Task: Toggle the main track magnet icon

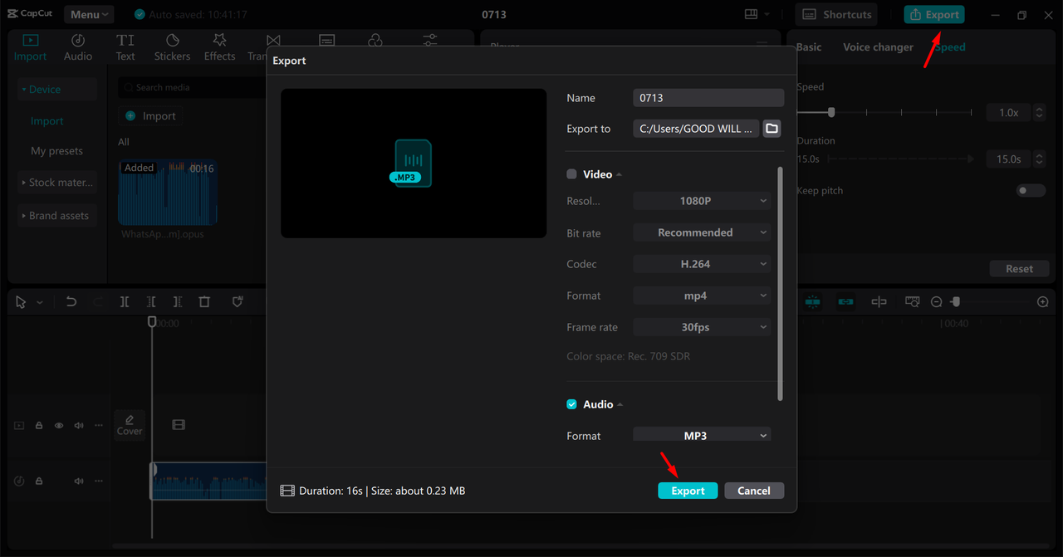Action: click(x=812, y=302)
